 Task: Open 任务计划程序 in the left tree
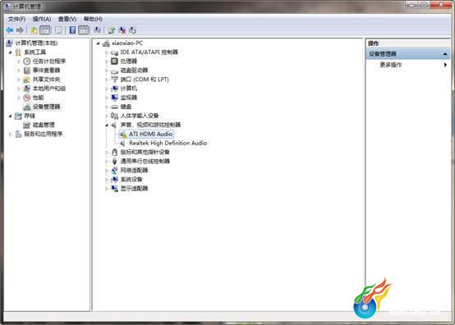pos(49,62)
